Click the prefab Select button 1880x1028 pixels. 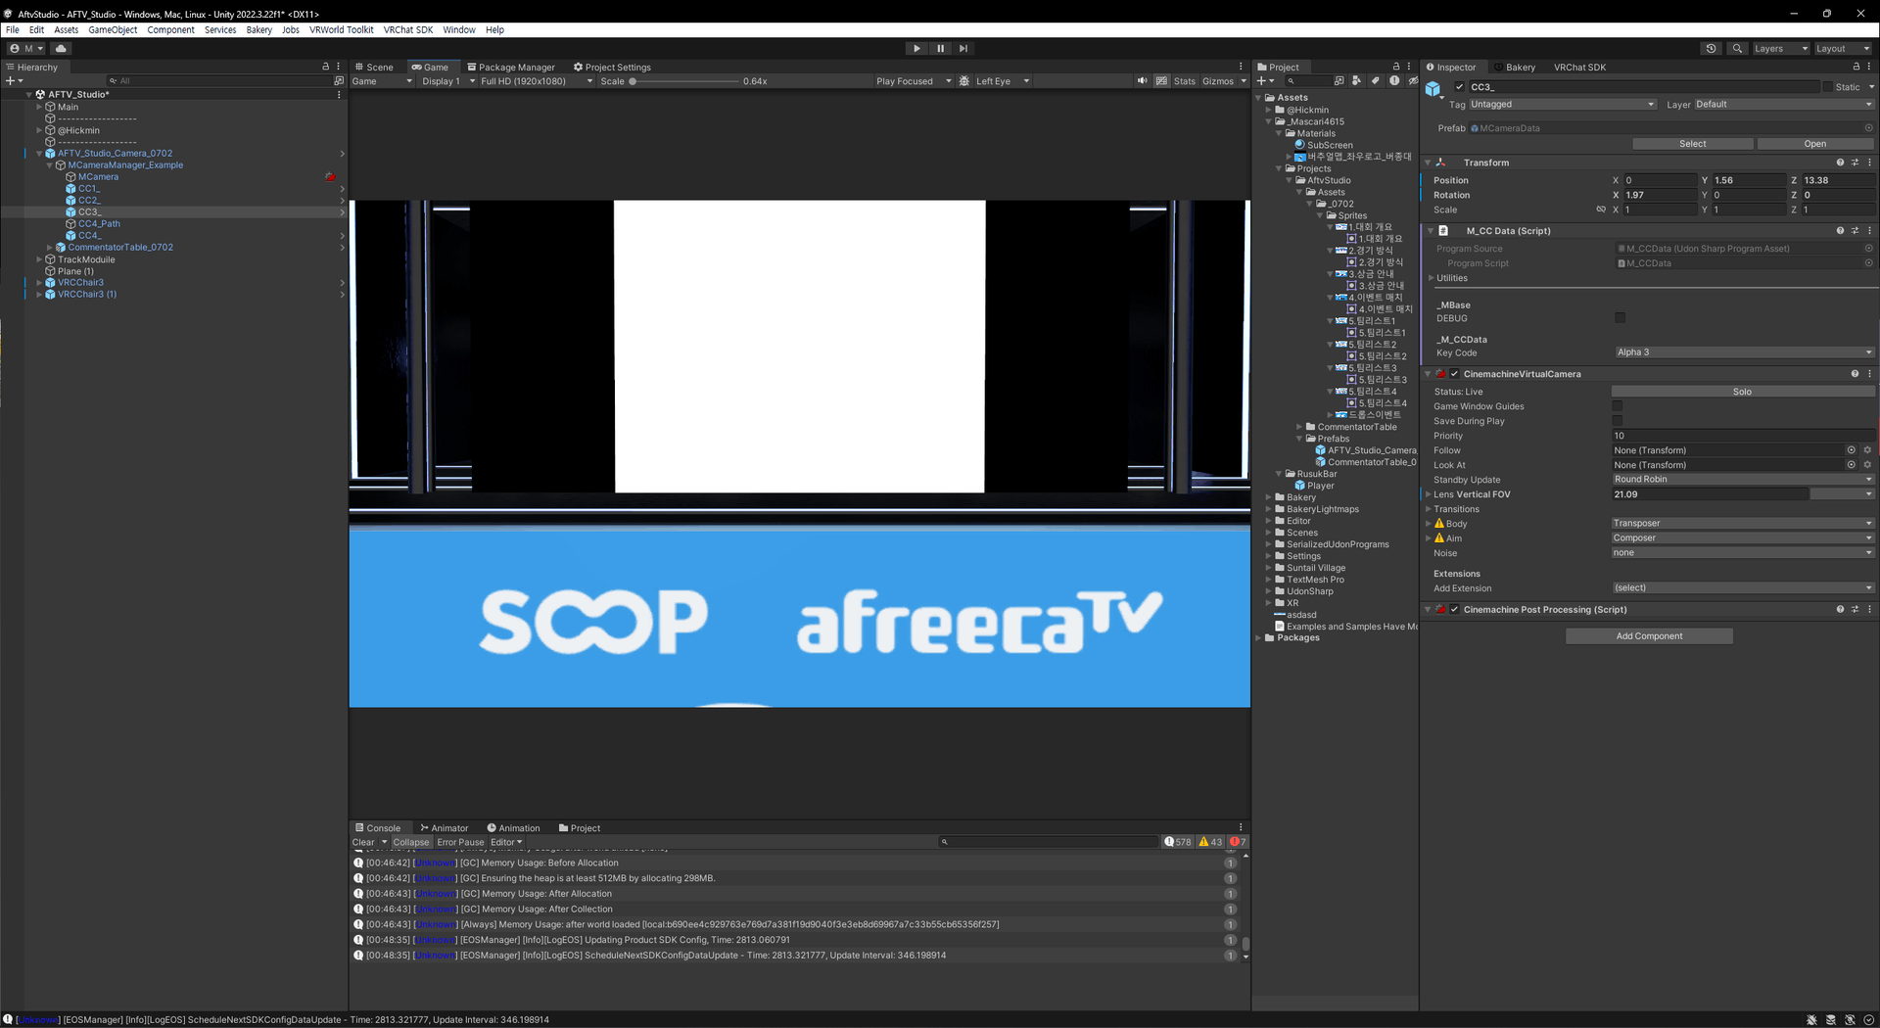pos(1692,144)
